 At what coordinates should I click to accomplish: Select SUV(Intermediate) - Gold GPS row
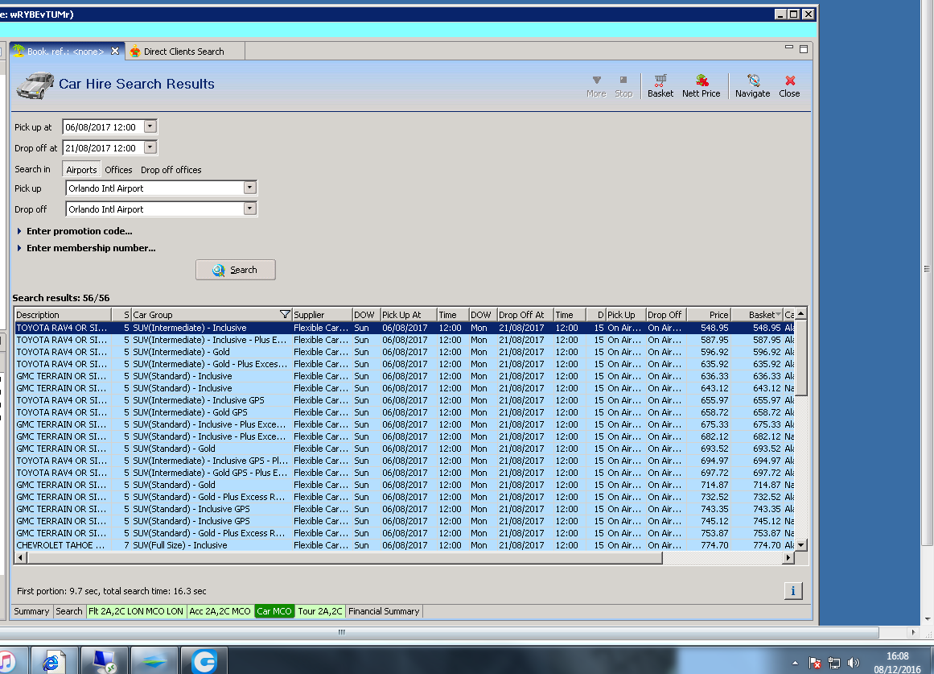(x=405, y=412)
